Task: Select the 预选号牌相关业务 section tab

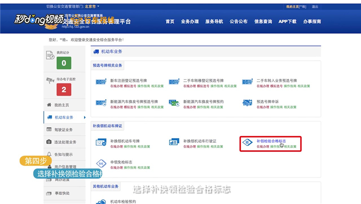Action: coord(107,65)
